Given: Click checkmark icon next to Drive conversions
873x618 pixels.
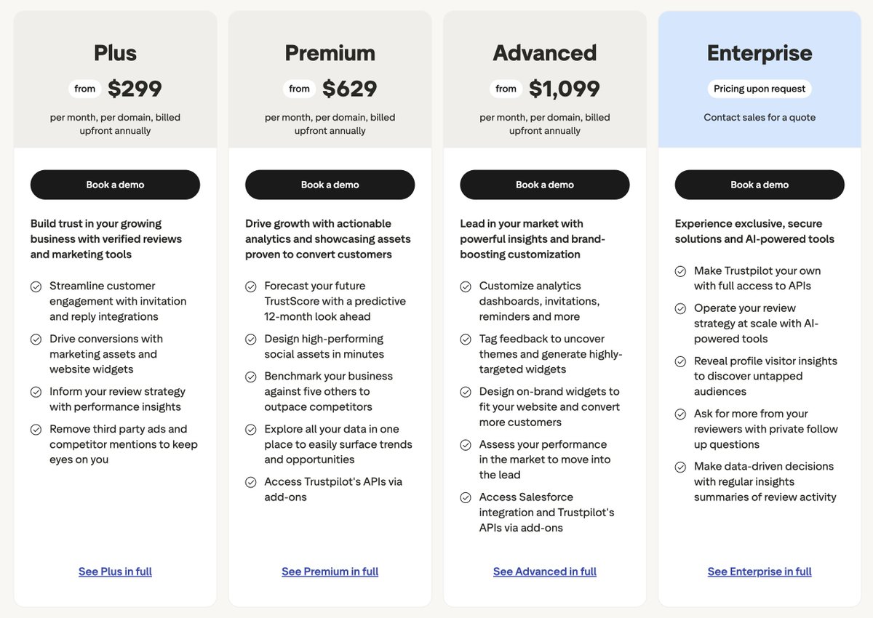Looking at the screenshot, I should pos(36,340).
